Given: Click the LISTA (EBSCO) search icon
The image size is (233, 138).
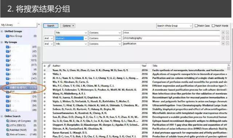Looking at the screenshot, I should (x=7, y=125).
